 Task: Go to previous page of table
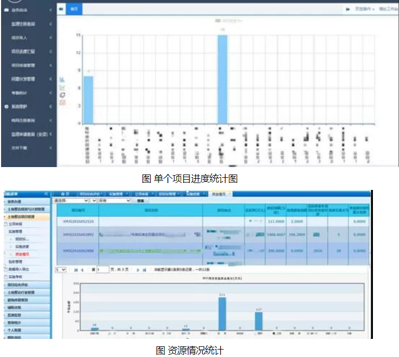[x=82, y=270]
